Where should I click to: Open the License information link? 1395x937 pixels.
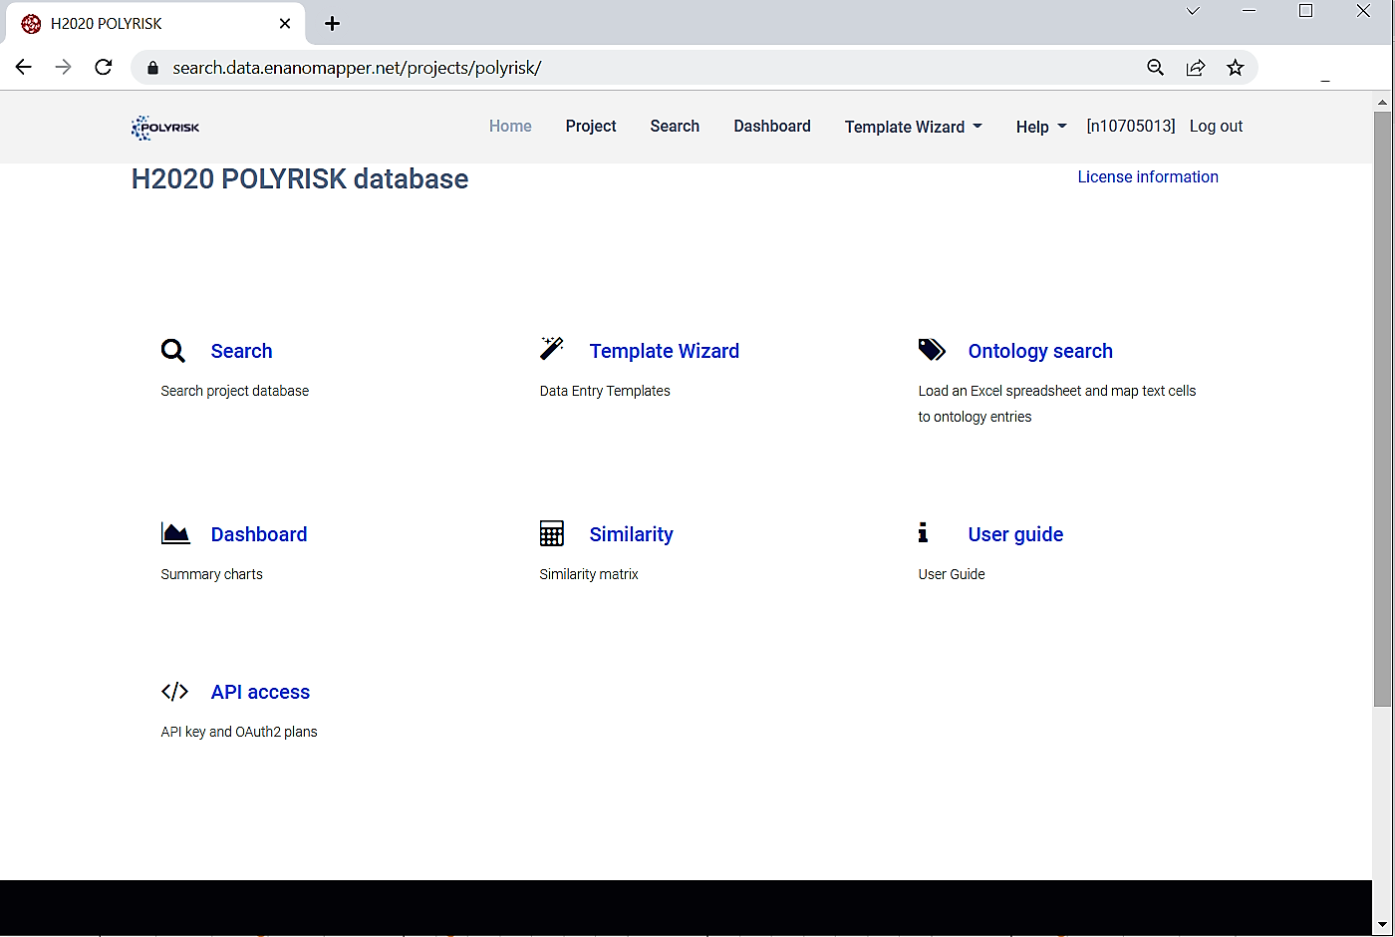point(1148,176)
